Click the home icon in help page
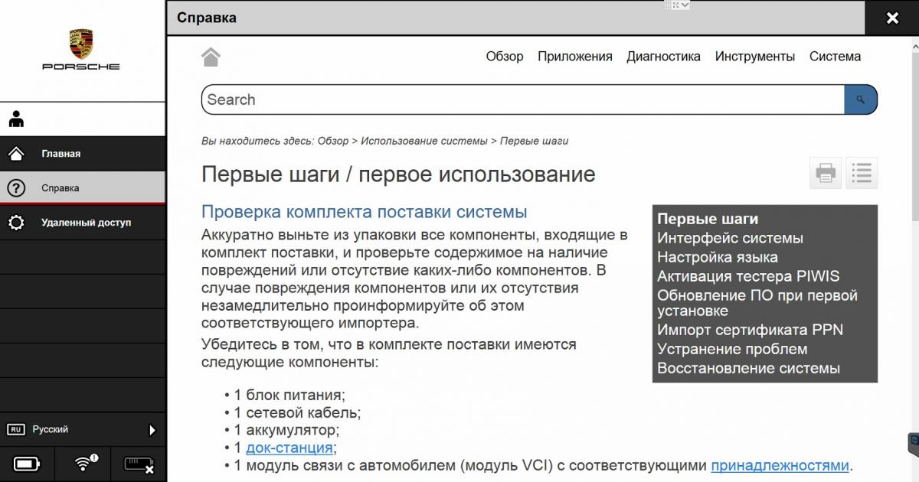 pyautogui.click(x=211, y=57)
